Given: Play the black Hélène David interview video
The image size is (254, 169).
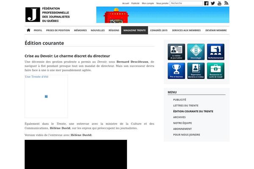Looking at the screenshot, I should coord(76,155).
